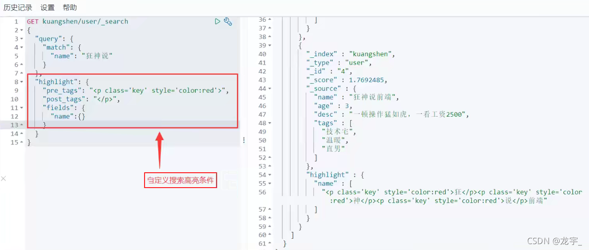
Task: Open the 历史记录 menu
Action: (x=18, y=8)
